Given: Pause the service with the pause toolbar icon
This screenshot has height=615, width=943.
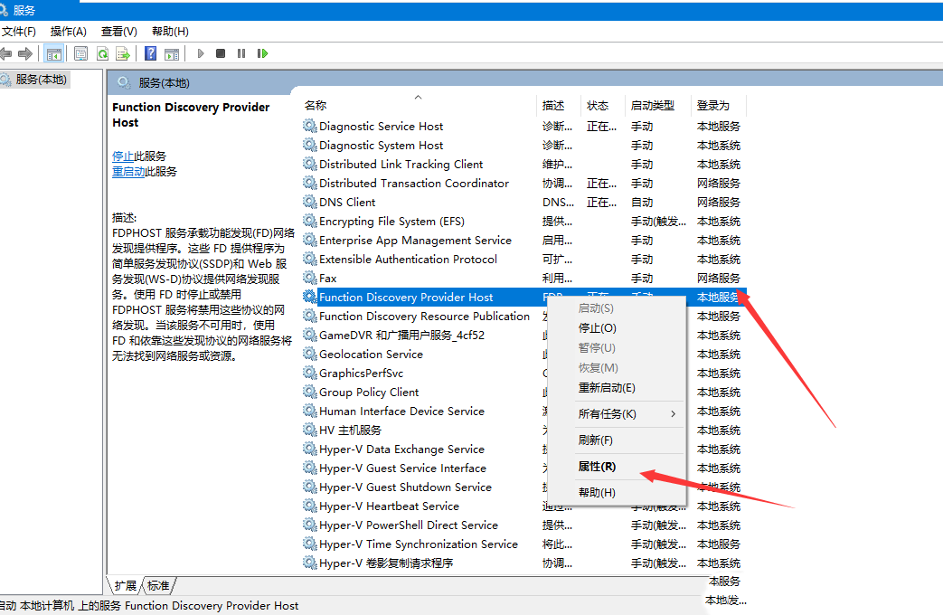Looking at the screenshot, I should (239, 53).
